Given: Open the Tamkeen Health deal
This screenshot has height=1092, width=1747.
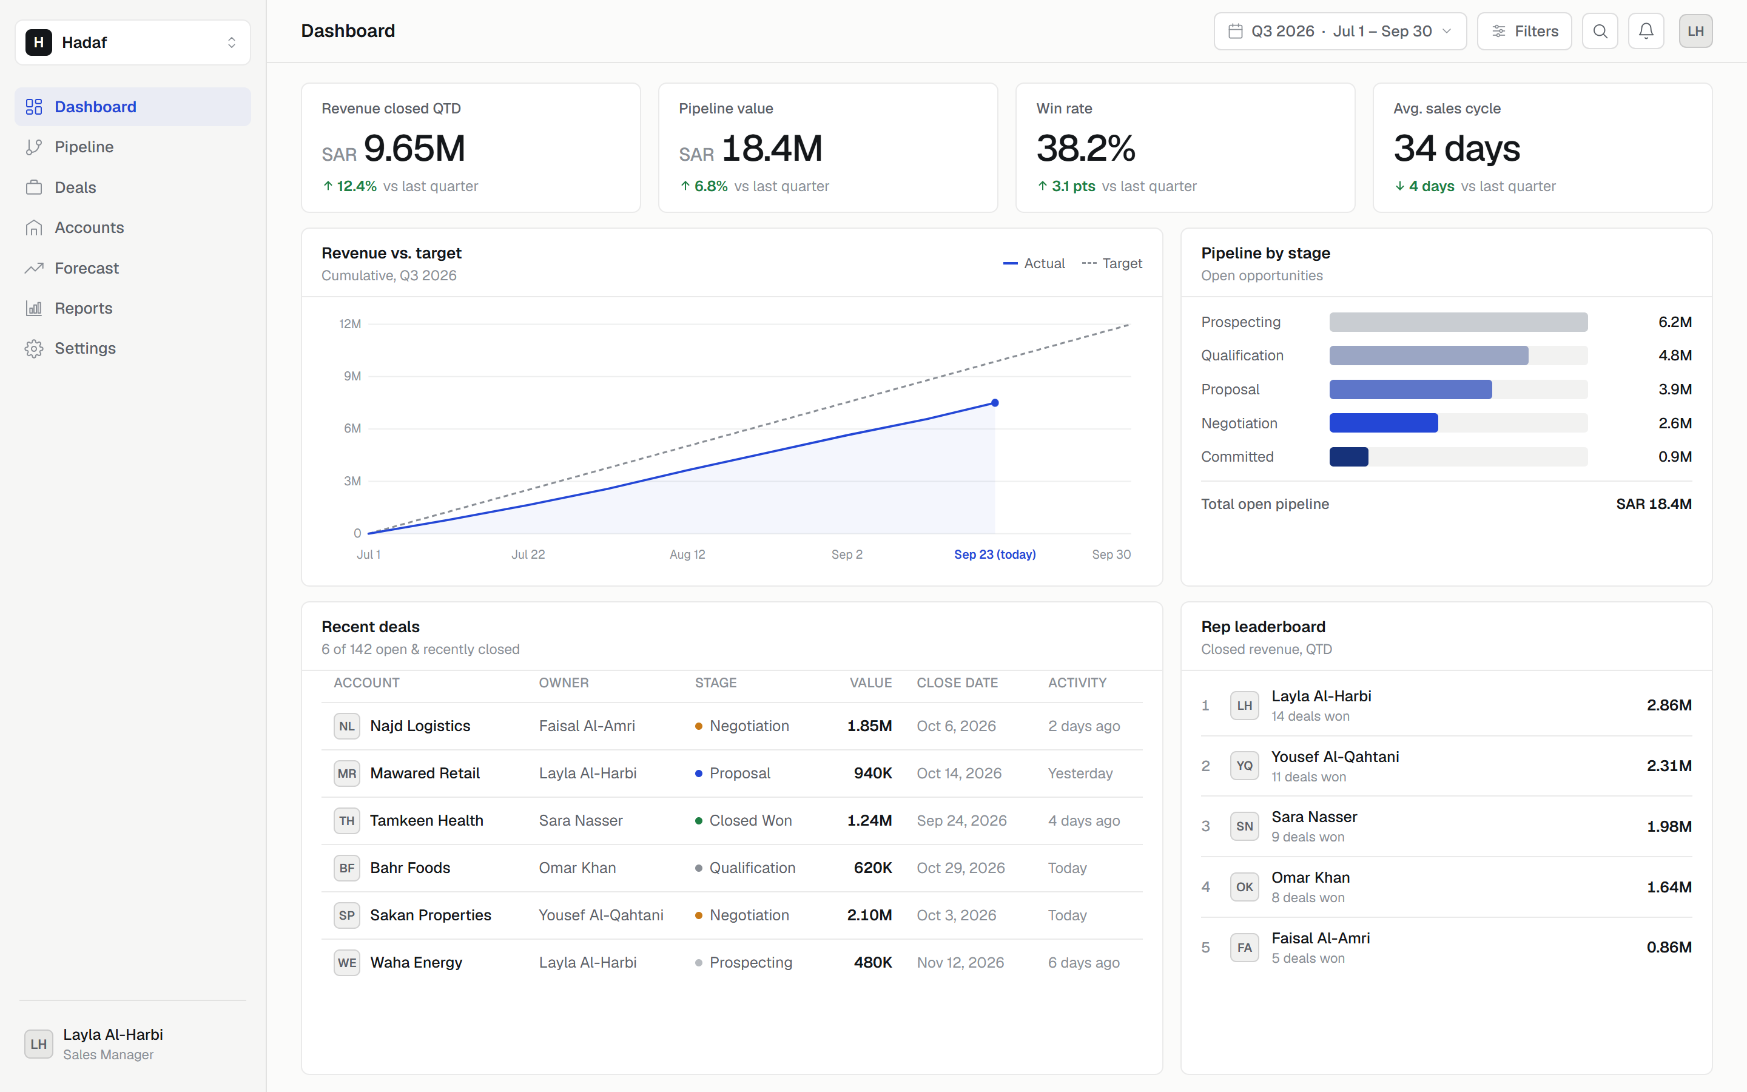Looking at the screenshot, I should pyautogui.click(x=732, y=821).
